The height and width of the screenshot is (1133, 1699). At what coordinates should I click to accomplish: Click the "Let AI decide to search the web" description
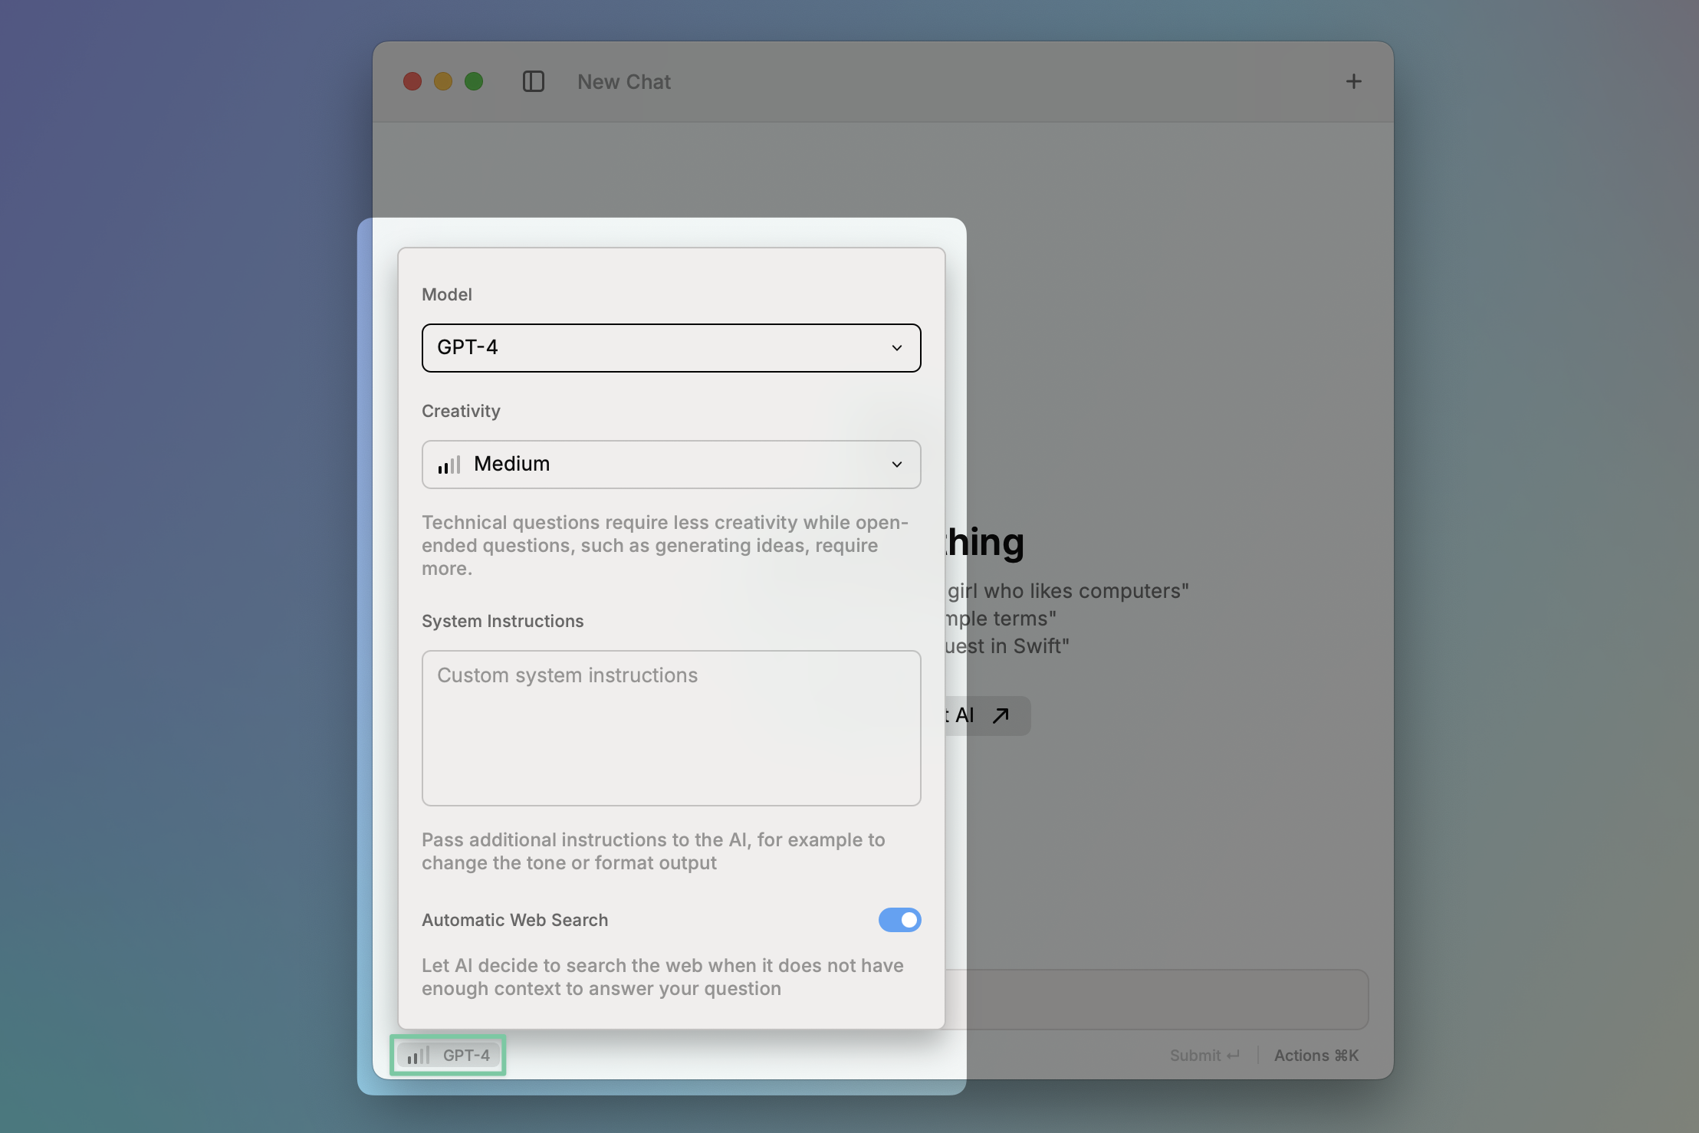pos(662,977)
